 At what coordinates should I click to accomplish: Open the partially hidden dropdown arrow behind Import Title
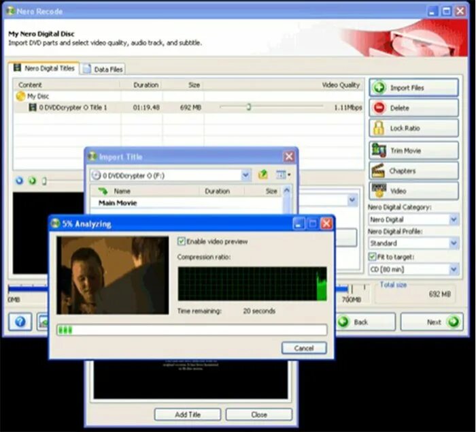352,200
